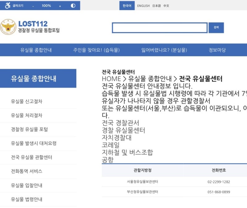Switch language to 中文
The width and height of the screenshot is (247, 208).
click(166, 6)
